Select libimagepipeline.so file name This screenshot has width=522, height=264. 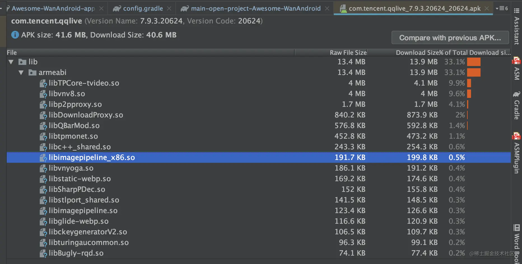coord(83,211)
